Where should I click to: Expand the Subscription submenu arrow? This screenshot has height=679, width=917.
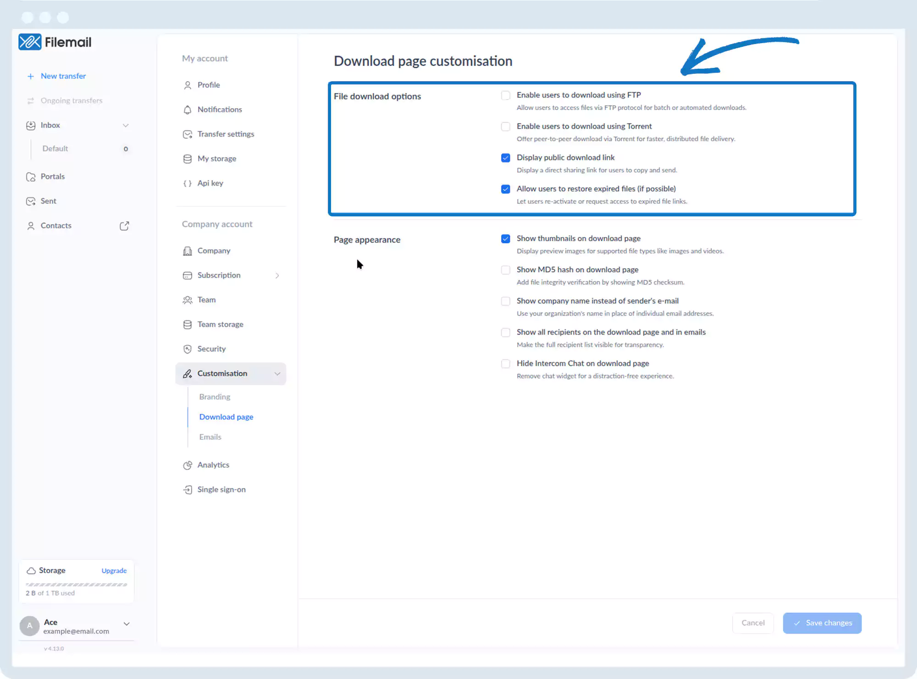pyautogui.click(x=277, y=276)
